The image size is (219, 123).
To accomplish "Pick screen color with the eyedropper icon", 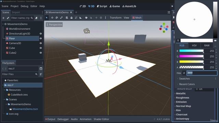I will click(178, 41).
